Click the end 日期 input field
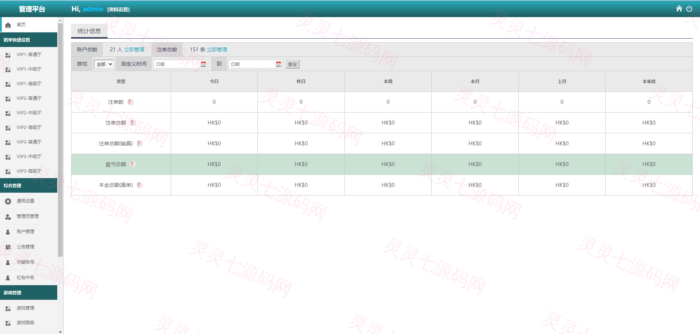Screen dimensions: 700x334 (x=256, y=64)
